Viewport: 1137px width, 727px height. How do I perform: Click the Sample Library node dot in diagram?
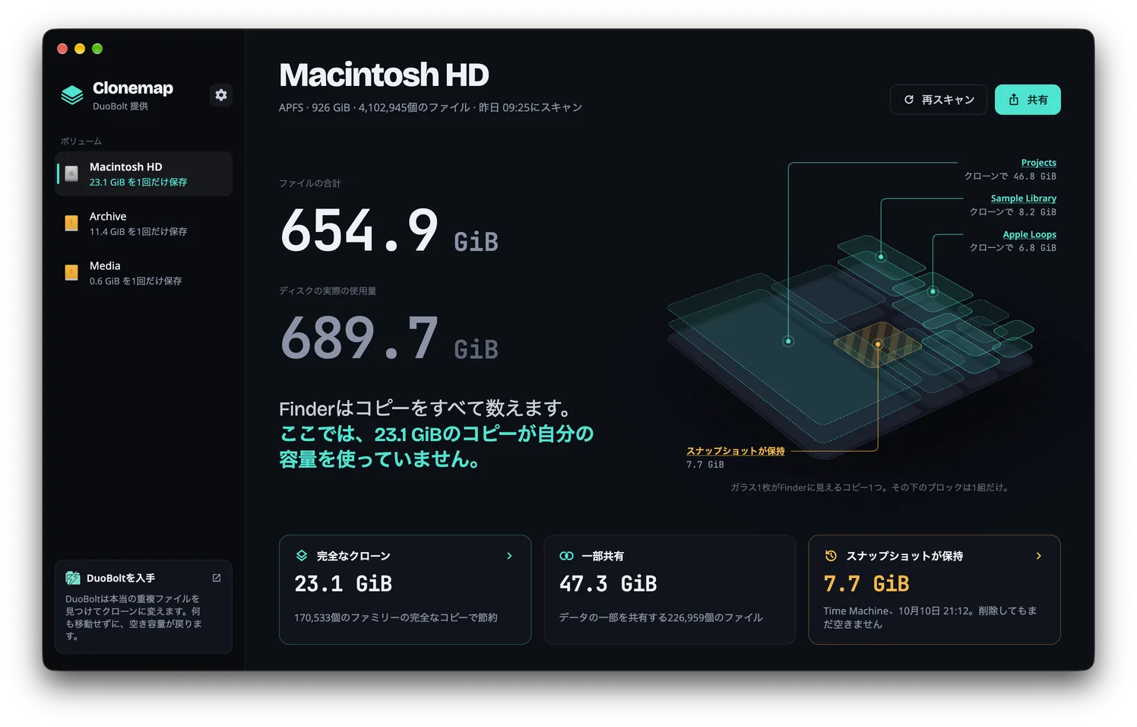click(x=881, y=257)
